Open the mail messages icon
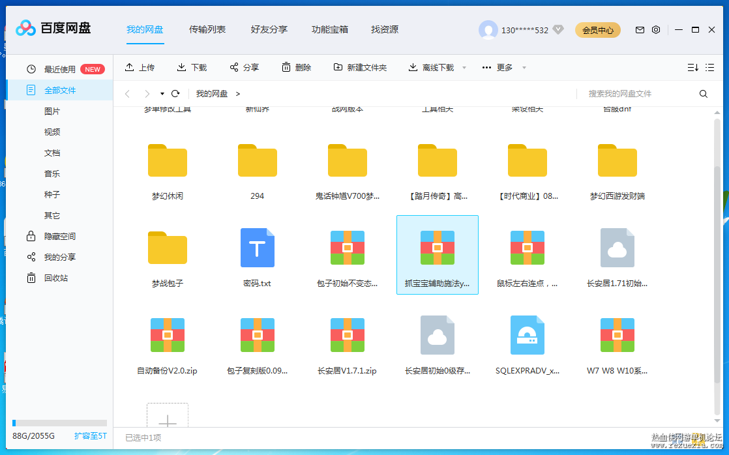The height and width of the screenshot is (455, 729). point(640,30)
